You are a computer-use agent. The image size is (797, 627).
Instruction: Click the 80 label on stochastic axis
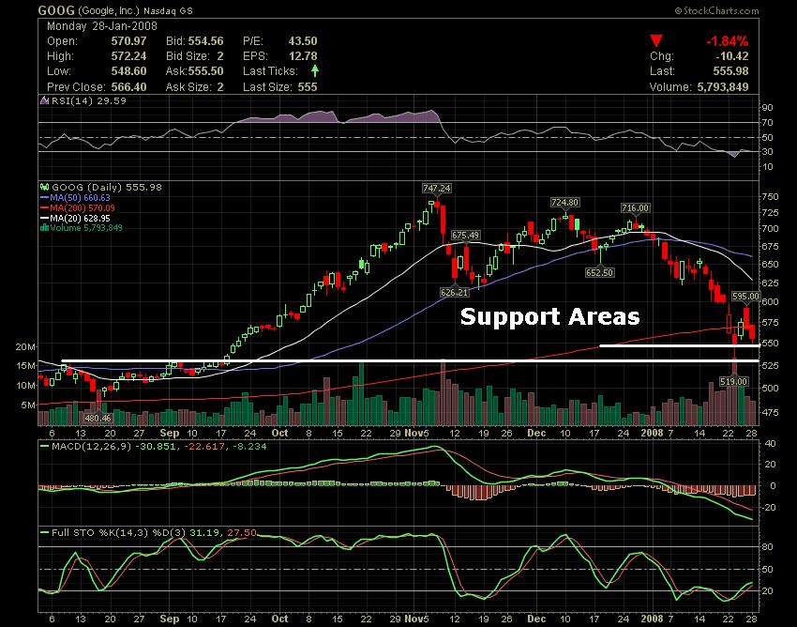click(x=768, y=547)
